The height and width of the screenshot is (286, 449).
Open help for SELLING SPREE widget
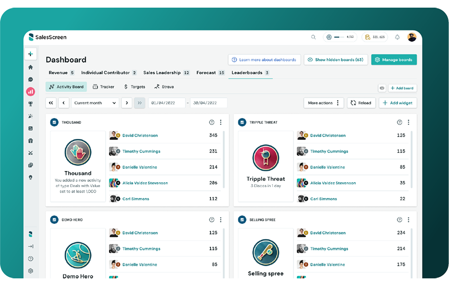(400, 220)
